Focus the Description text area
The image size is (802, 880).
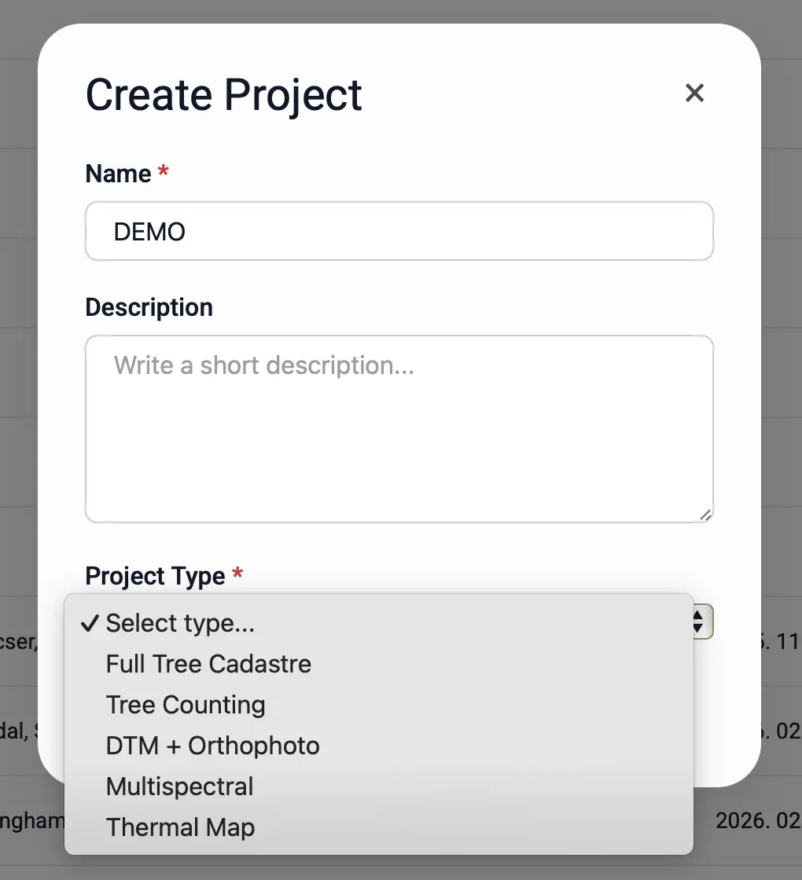pyautogui.click(x=399, y=428)
